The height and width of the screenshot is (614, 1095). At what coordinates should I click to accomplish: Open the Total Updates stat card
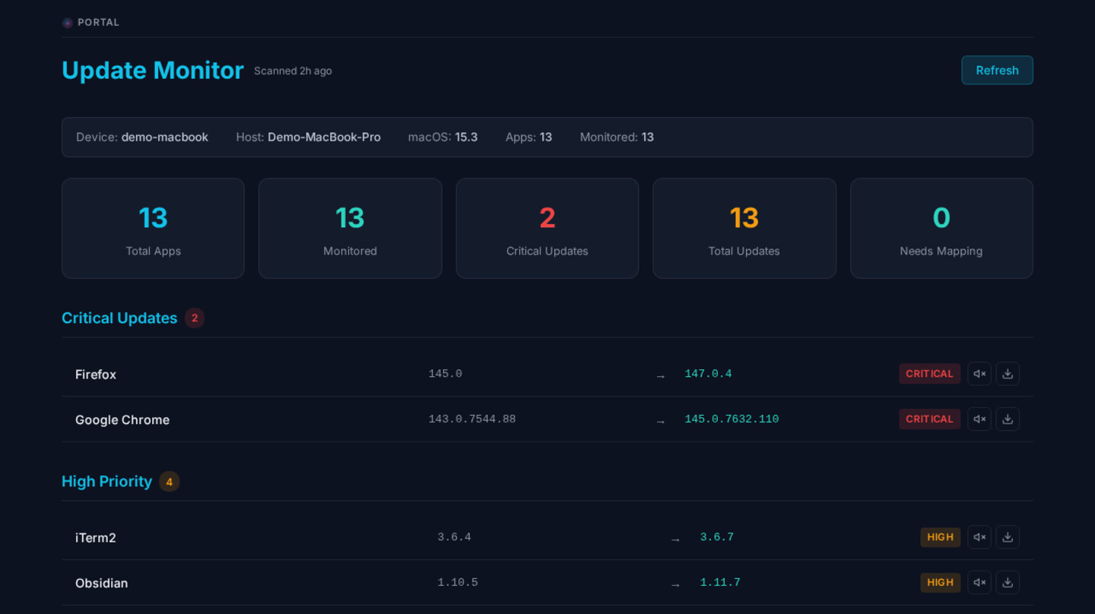744,228
